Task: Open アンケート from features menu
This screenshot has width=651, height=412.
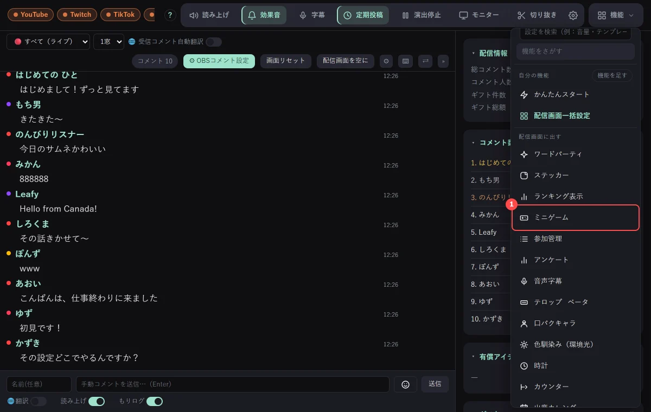Action: pyautogui.click(x=575, y=260)
